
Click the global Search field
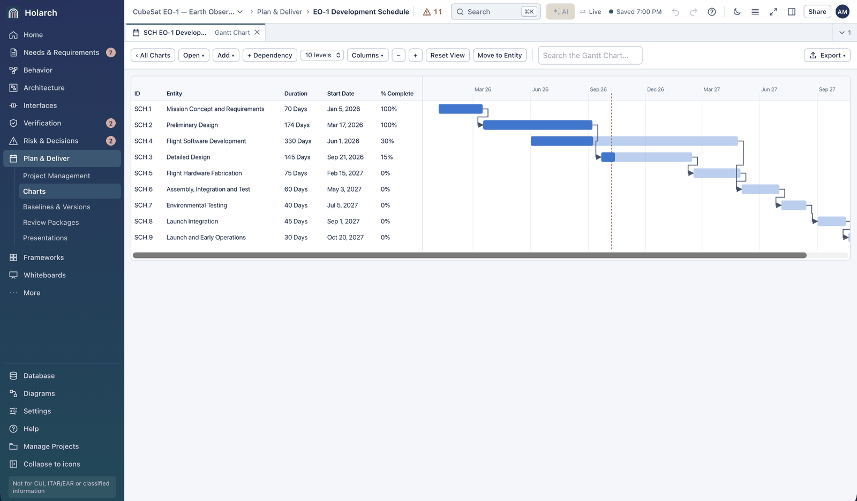pos(495,12)
